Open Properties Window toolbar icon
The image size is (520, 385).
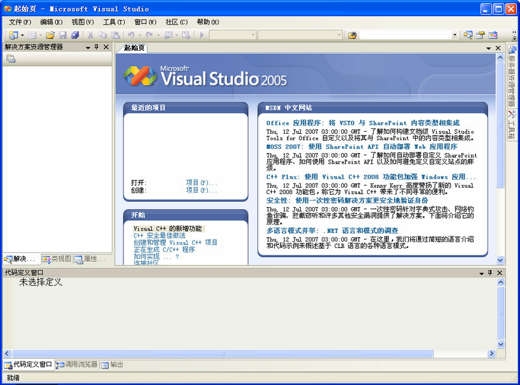(x=480, y=35)
